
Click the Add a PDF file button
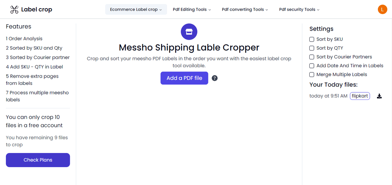pyautogui.click(x=184, y=78)
